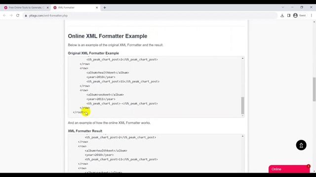Reload the current page

[18, 15]
